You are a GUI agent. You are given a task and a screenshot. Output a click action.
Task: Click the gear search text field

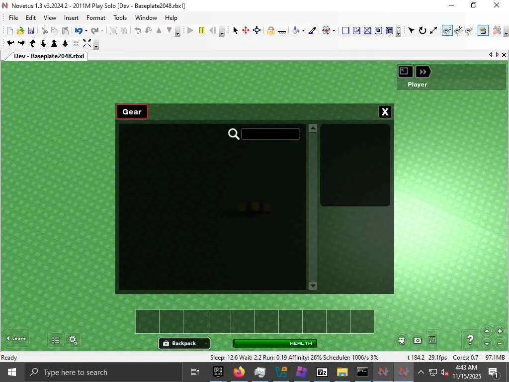tap(270, 134)
